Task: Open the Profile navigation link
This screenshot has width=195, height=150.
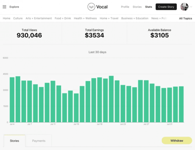Action: (x=125, y=7)
